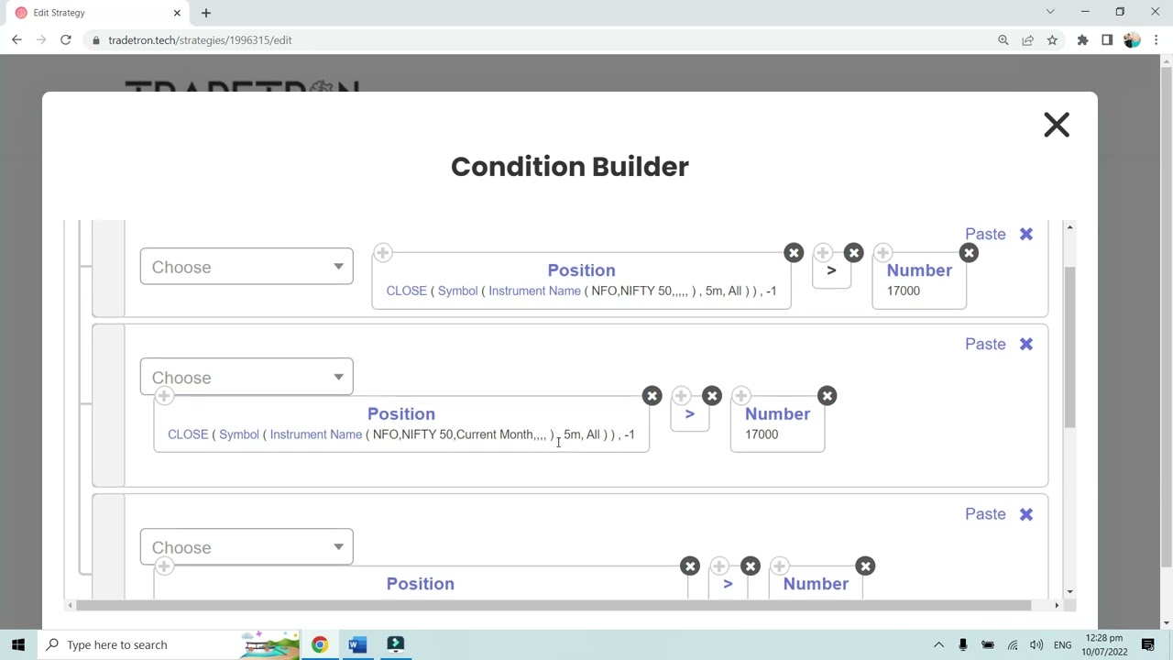Add element before third row Number block
Screen dimensions: 1173x660
pyautogui.click(x=779, y=566)
